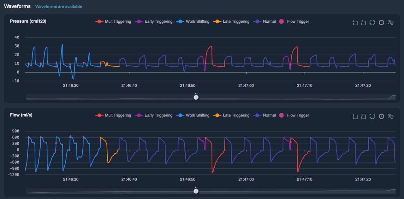This screenshot has height=199, width=404.
Task: Click the target circle icon in Flow chart
Action: coord(382,117)
